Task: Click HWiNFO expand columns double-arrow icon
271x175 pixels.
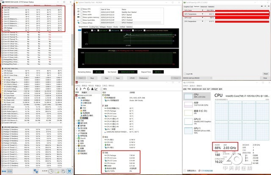Action: point(4,171)
